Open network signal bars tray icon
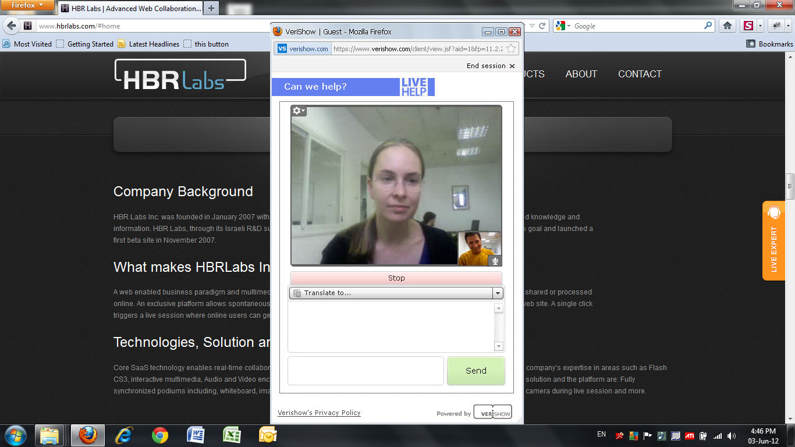Viewport: 795px width, 447px height. pyautogui.click(x=717, y=435)
